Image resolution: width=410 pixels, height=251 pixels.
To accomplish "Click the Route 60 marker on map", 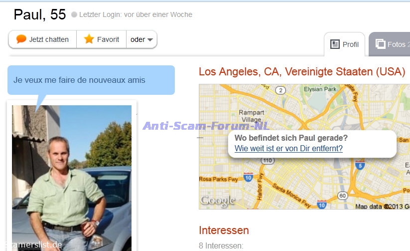I will click(x=343, y=196).
